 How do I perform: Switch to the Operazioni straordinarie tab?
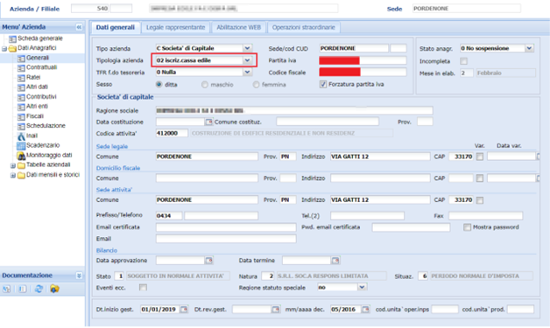(303, 27)
